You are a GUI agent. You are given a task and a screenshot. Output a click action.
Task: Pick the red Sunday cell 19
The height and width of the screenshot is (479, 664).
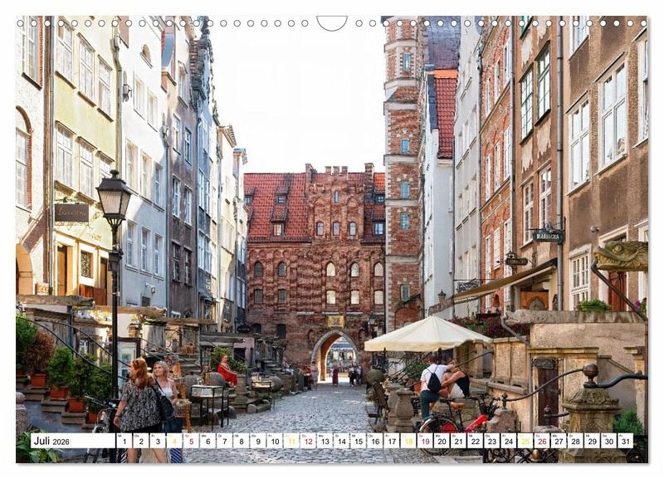coord(425,441)
